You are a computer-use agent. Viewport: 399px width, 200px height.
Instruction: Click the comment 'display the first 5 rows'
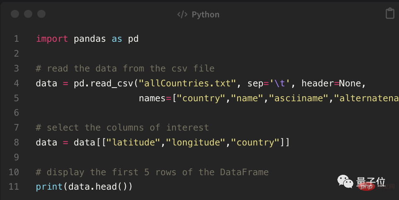(152, 172)
